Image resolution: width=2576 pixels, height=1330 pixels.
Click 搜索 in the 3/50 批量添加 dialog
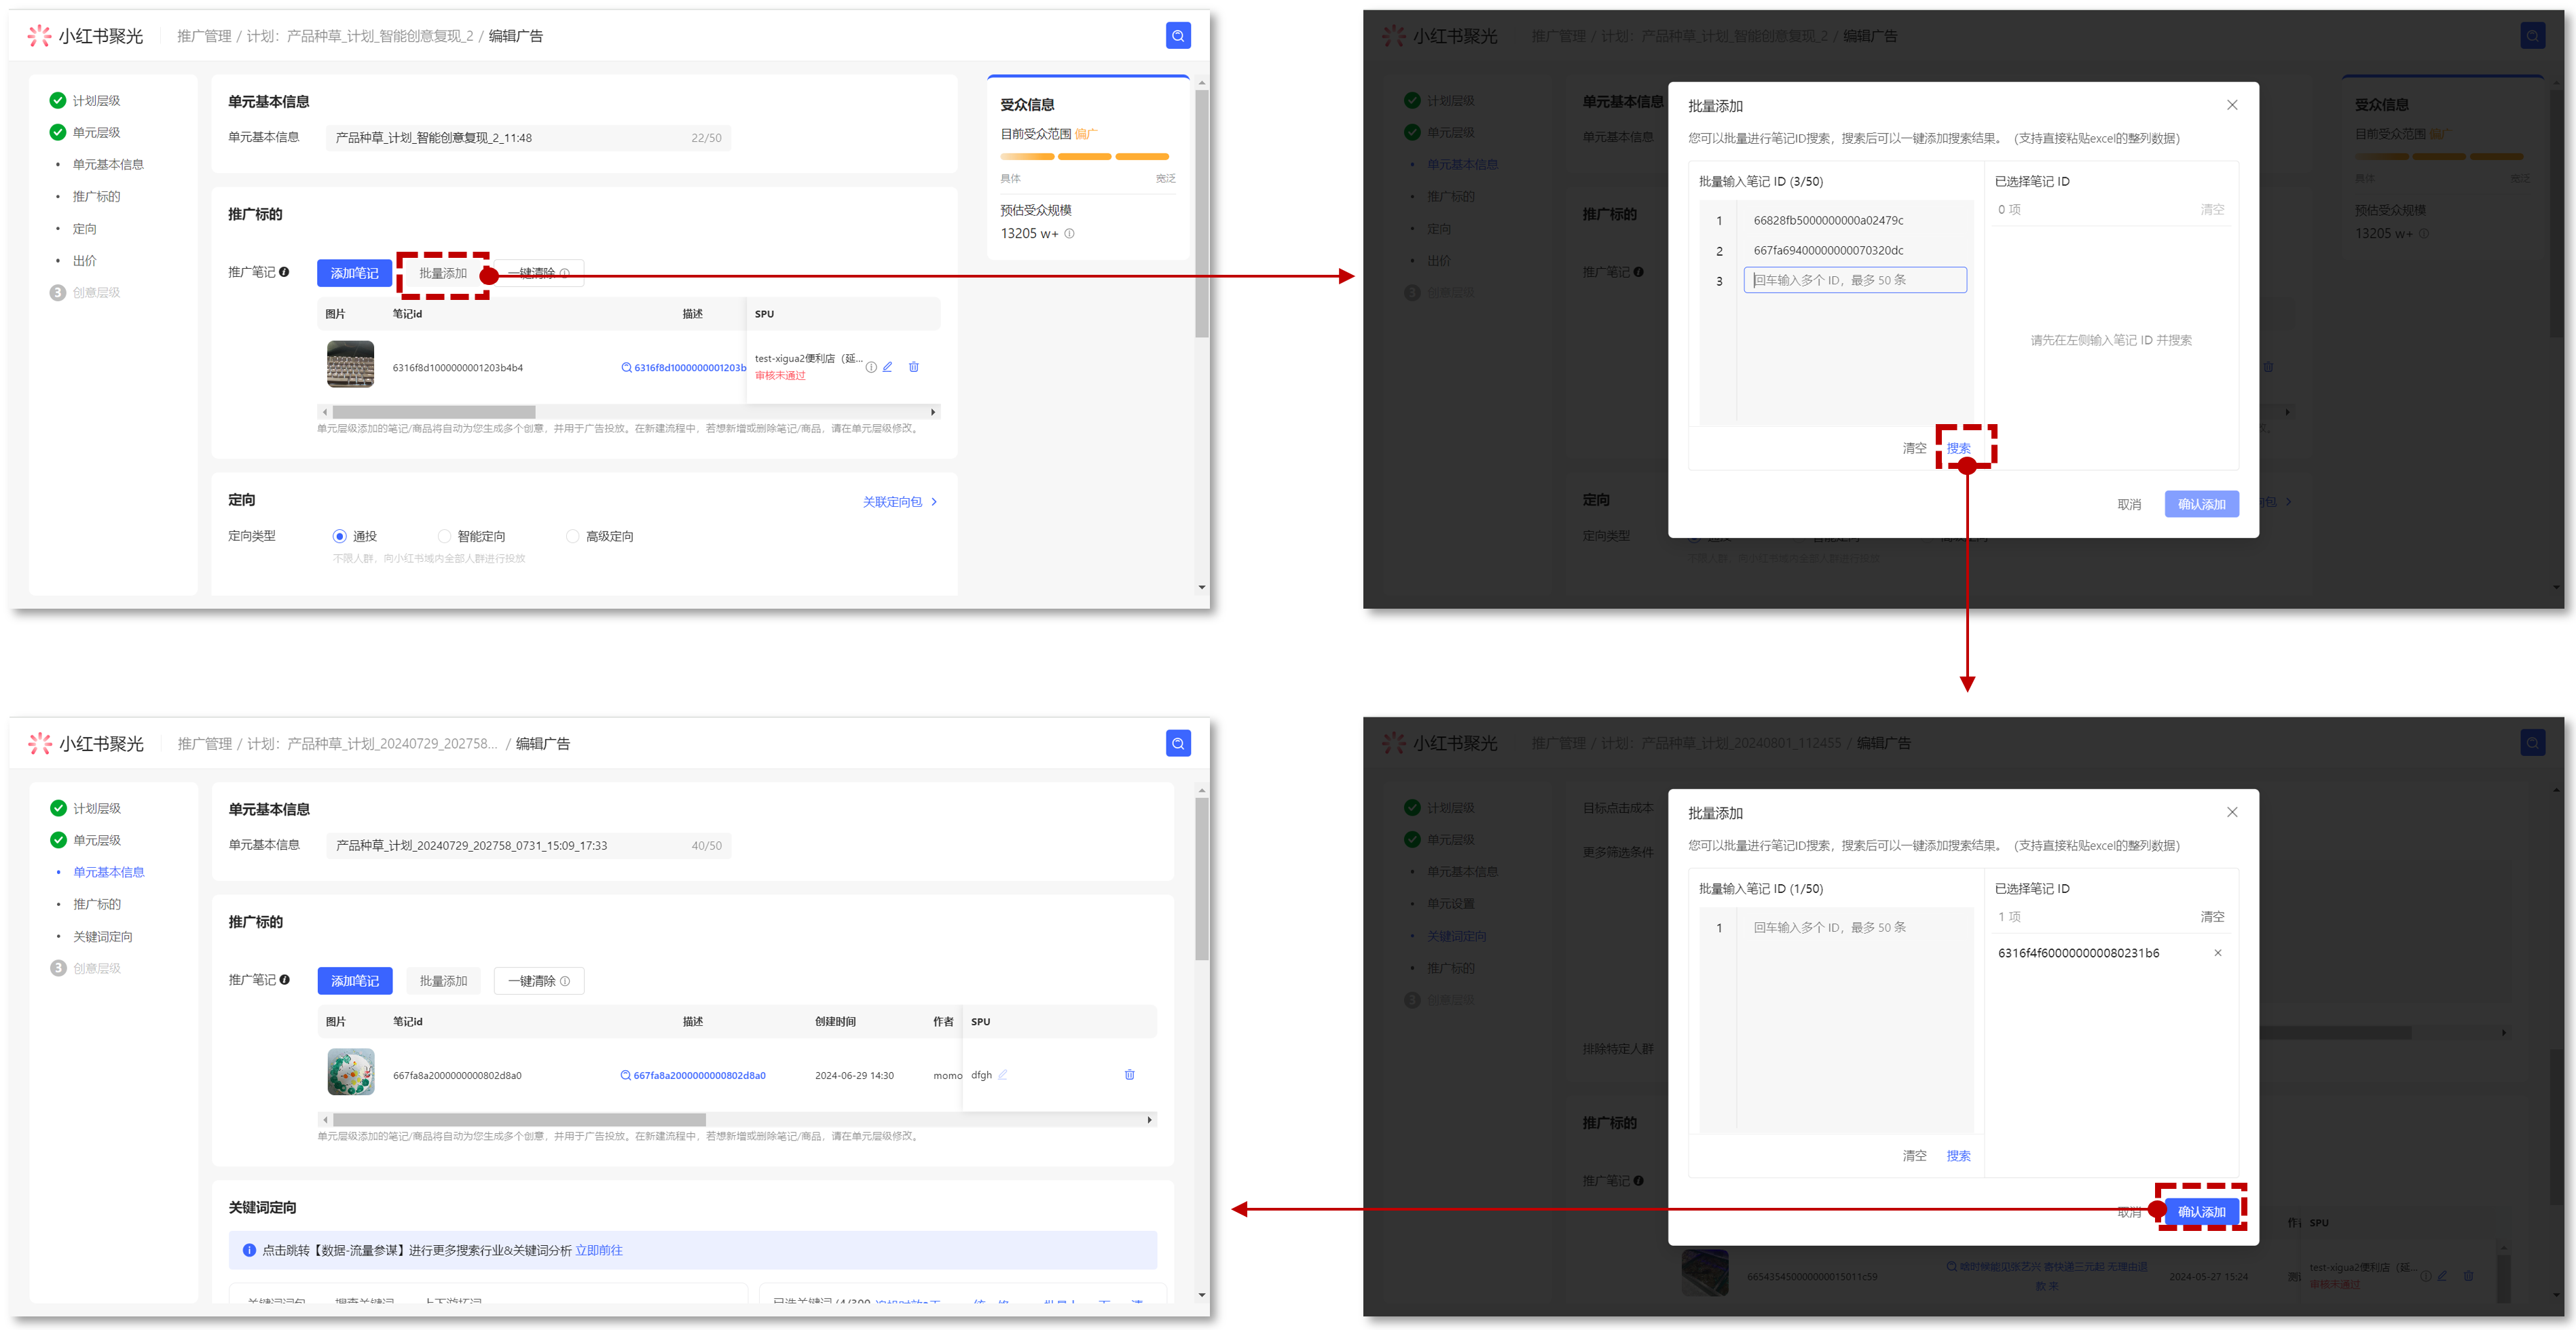(x=1959, y=449)
